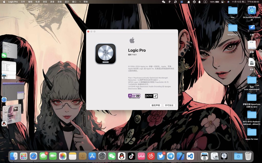The image size is (262, 163).
Task: Select WeChat window in Stage Manager strip
Action: [x=10, y=50]
